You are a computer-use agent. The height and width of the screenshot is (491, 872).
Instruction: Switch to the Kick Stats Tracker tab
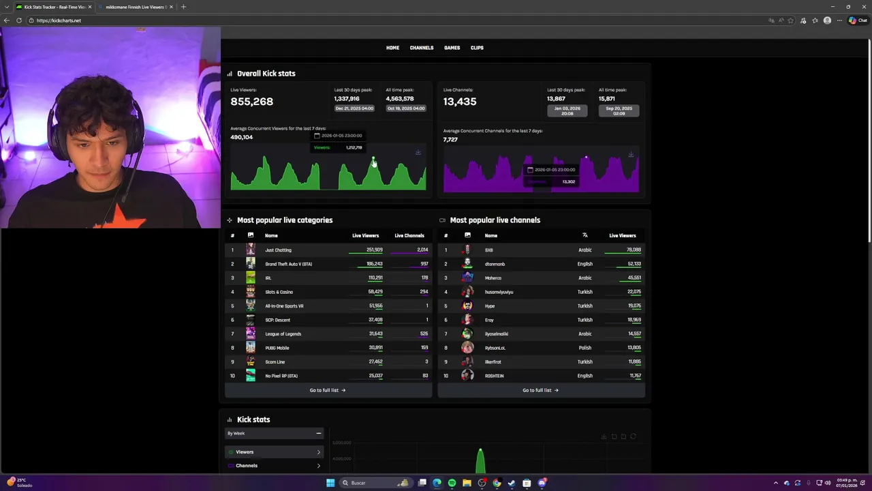tap(53, 7)
